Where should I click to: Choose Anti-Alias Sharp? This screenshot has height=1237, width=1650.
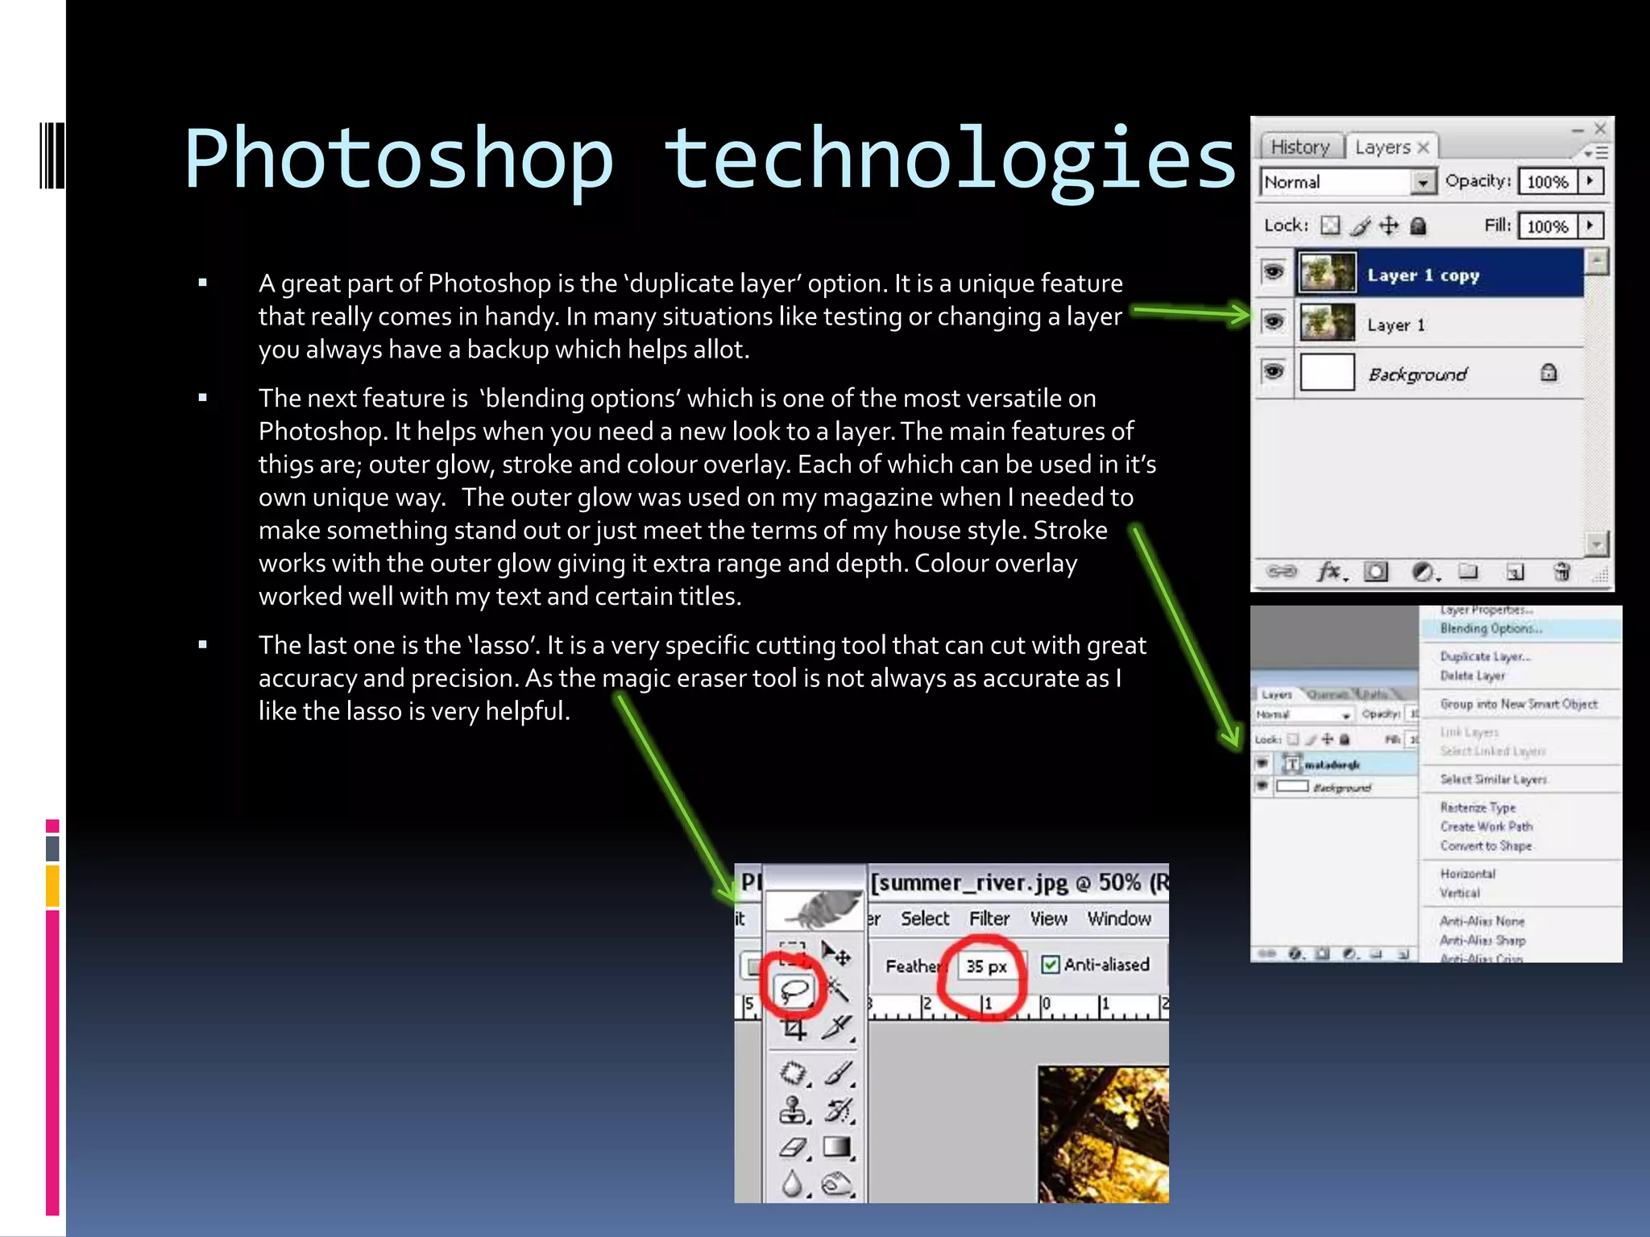[x=1482, y=940]
